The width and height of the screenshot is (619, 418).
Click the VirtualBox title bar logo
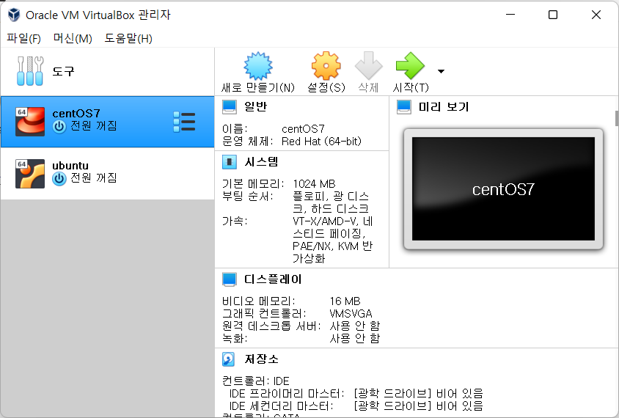pos(14,15)
